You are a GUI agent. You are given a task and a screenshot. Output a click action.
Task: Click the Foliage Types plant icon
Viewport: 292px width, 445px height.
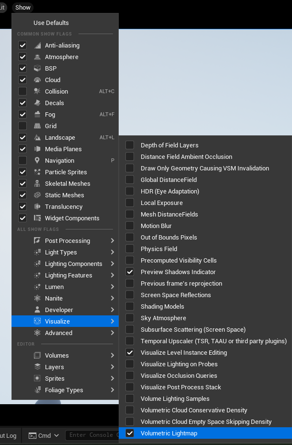point(37,390)
